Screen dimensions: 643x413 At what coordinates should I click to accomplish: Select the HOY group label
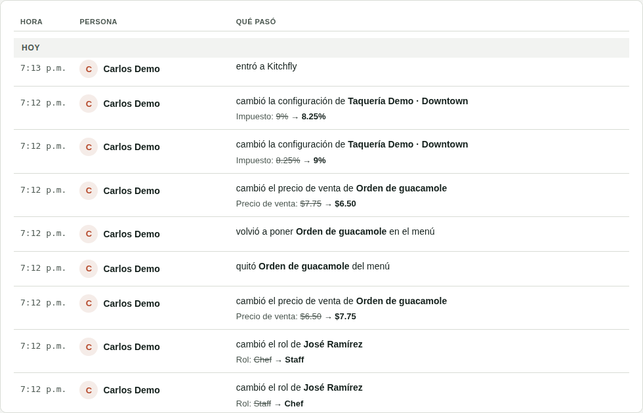[x=31, y=47]
